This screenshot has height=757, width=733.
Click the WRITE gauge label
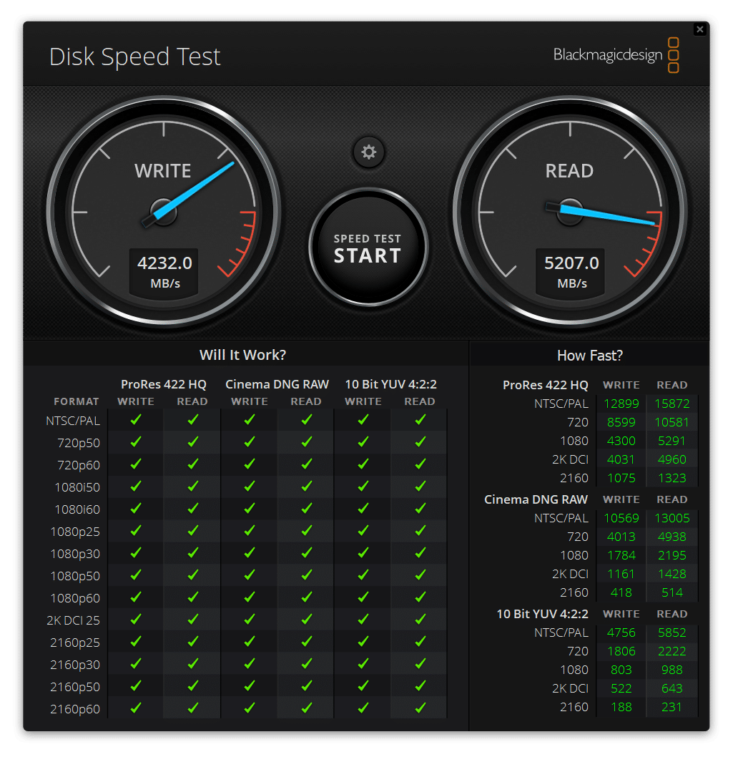click(x=163, y=171)
